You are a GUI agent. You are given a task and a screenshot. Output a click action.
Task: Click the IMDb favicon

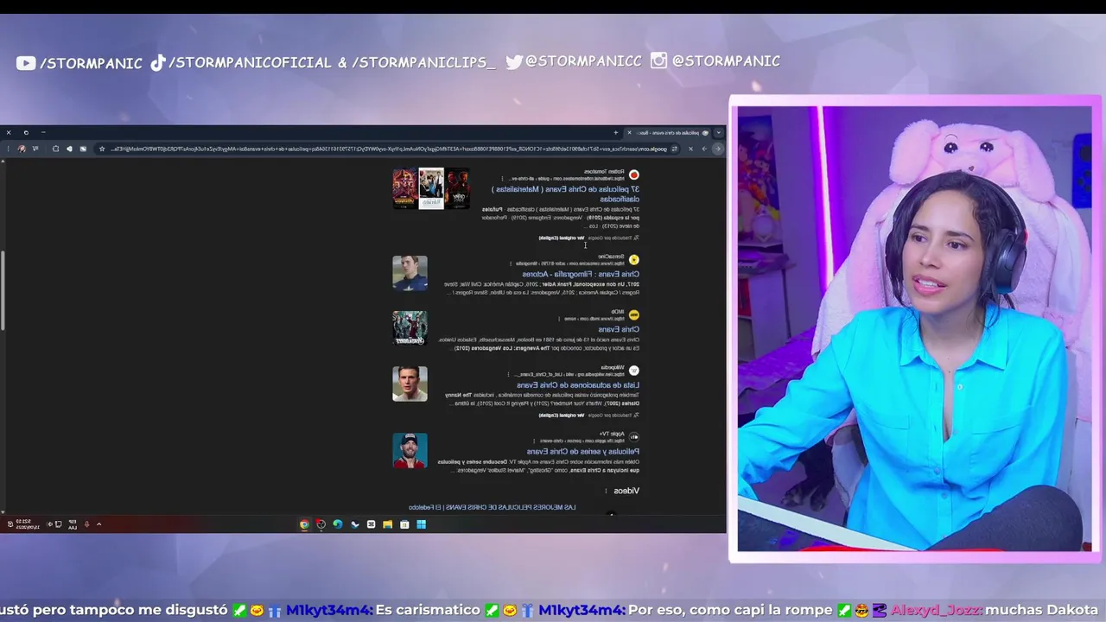point(633,314)
